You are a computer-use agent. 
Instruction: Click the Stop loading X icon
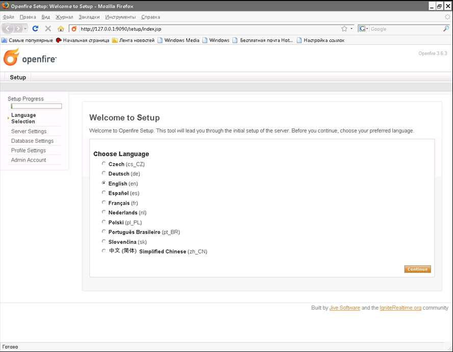coord(48,29)
